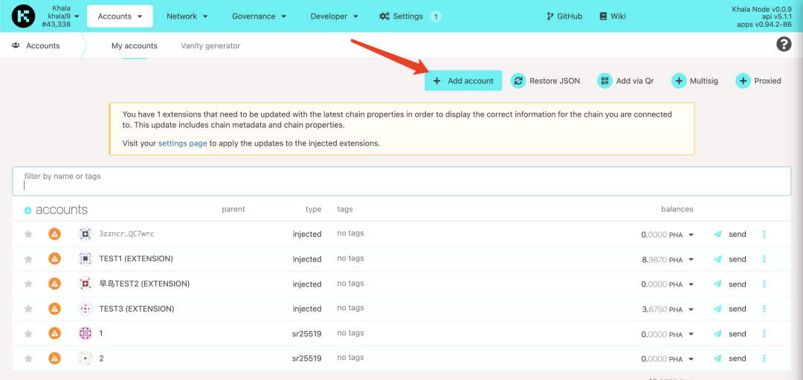Switch to the Vanity generator tab
The height and width of the screenshot is (380, 803).
pyautogui.click(x=210, y=46)
